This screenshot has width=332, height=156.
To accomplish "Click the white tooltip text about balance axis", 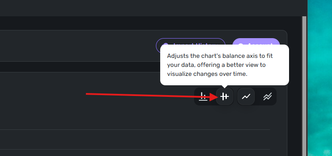I will click(220, 65).
